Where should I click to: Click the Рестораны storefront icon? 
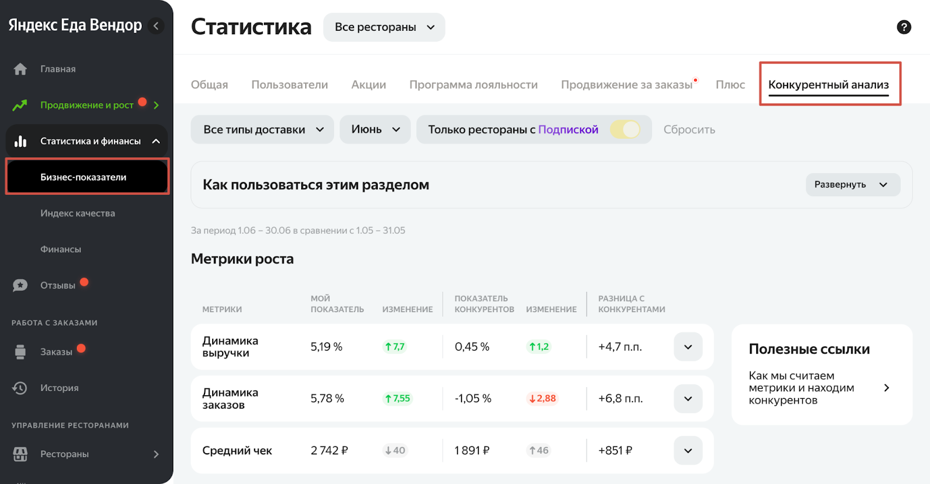point(20,454)
